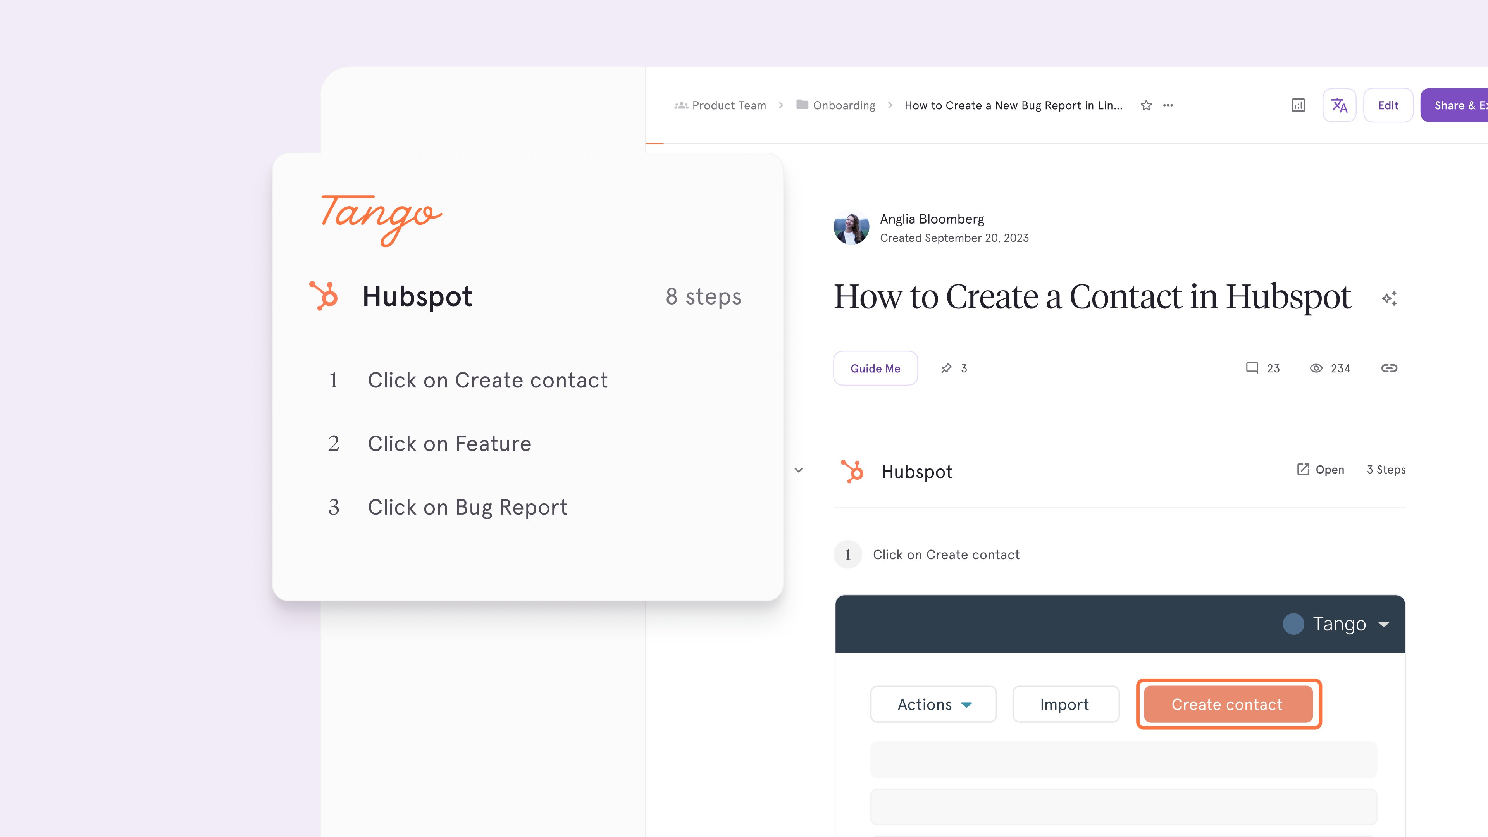Open the Actions dropdown

[933, 704]
